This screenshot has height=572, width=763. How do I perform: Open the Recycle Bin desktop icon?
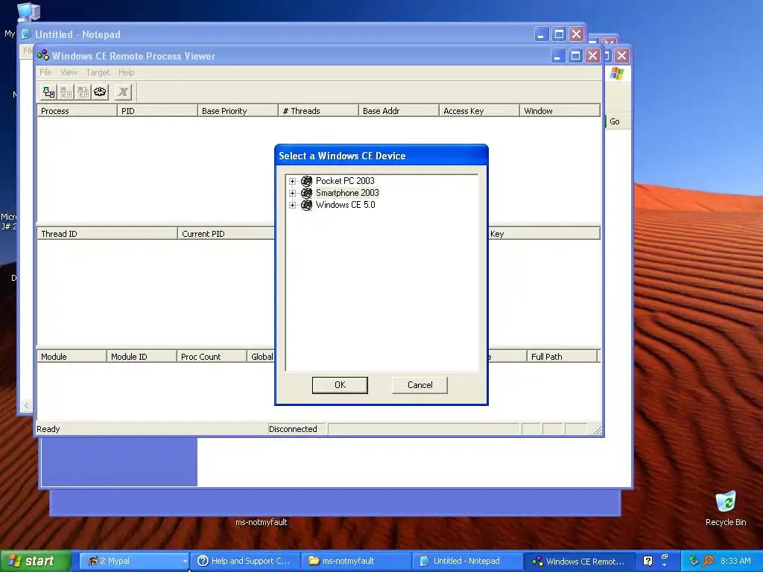click(726, 503)
